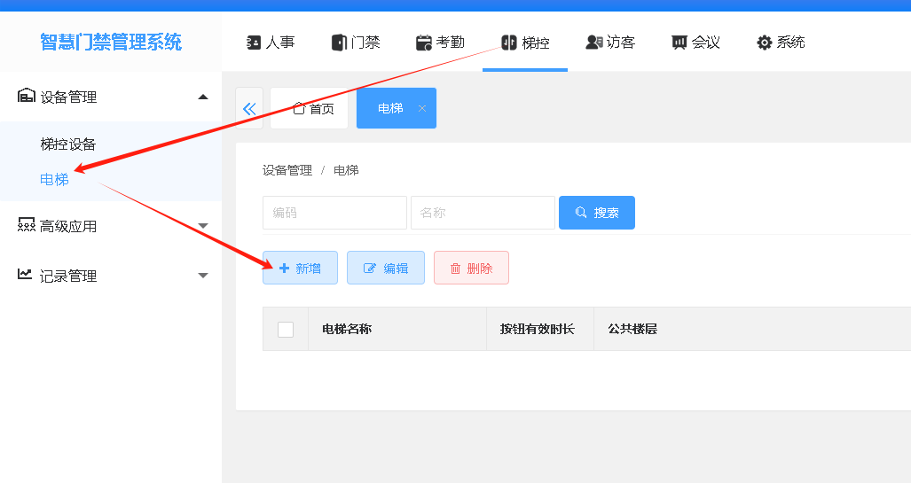Viewport: 911px width, 483px height.
Task: Open the 系统 settings module
Action: point(781,43)
